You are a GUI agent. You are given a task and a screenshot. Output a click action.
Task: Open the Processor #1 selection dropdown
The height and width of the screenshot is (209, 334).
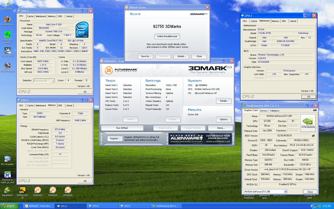click(x=44, y=80)
